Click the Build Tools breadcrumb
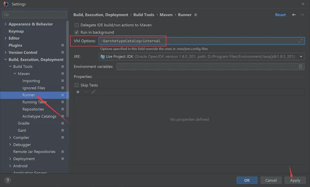The width and height of the screenshot is (310, 187). (x=144, y=15)
